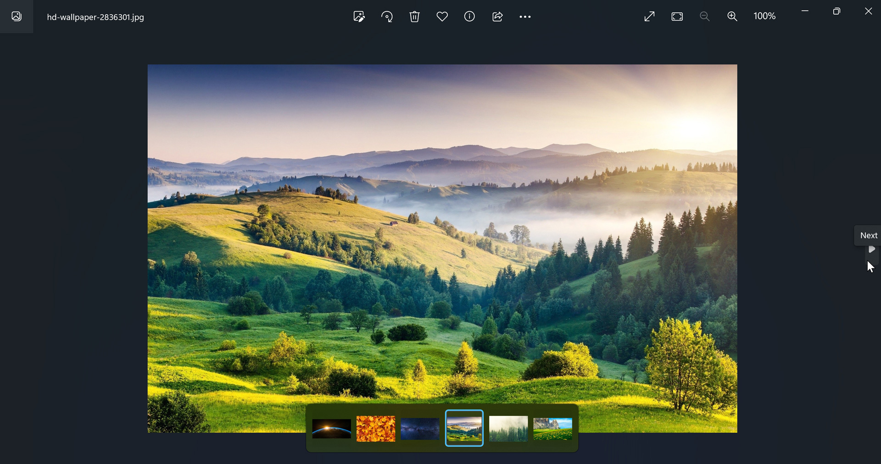Select the Earth sunrise thumbnail
The height and width of the screenshot is (464, 881).
[332, 429]
